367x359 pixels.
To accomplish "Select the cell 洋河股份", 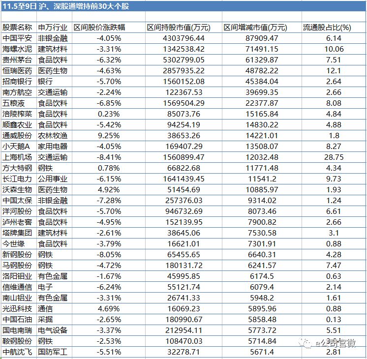I will point(17,211).
